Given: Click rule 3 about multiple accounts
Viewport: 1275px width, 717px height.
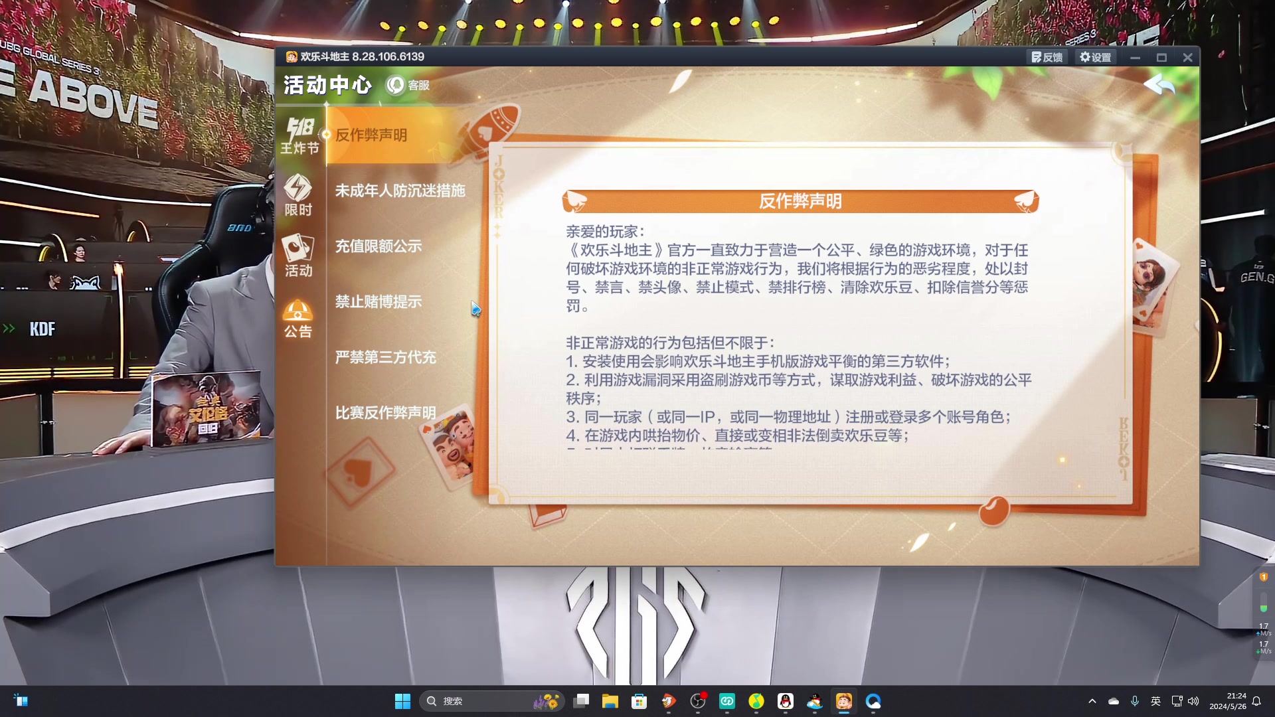Looking at the screenshot, I should click(788, 417).
